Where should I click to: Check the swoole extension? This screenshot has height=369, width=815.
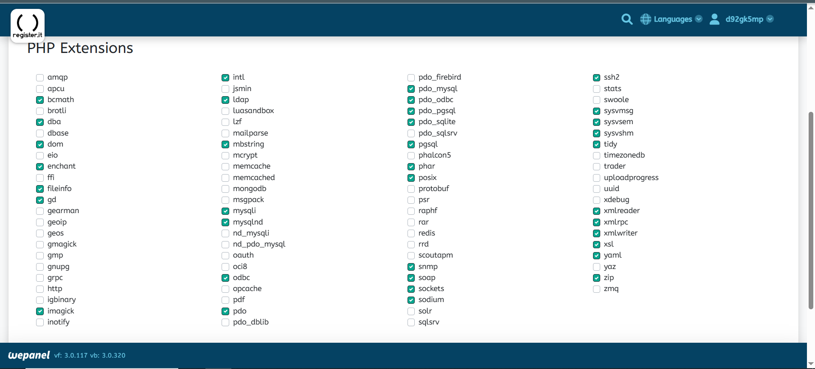coord(596,100)
